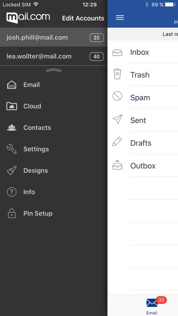Tap the Email tab in bottom bar
This screenshot has height=316, width=178.
click(152, 306)
